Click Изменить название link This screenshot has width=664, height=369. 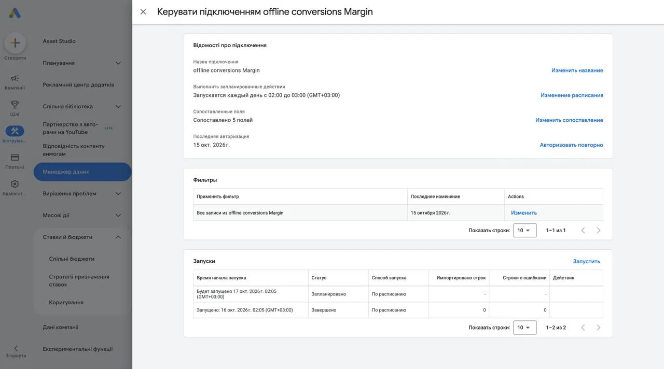577,70
